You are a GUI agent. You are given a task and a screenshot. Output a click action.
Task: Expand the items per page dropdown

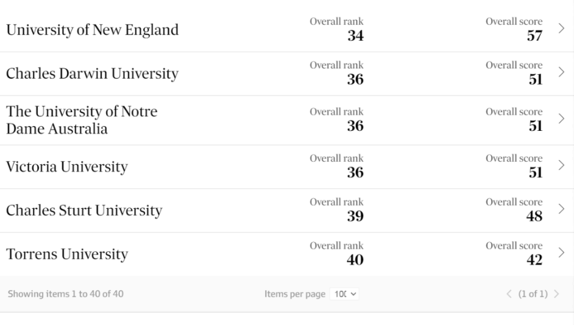point(344,294)
